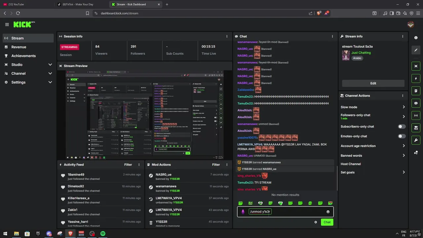
Task: Click Just Chatting category link
Action: (361, 53)
